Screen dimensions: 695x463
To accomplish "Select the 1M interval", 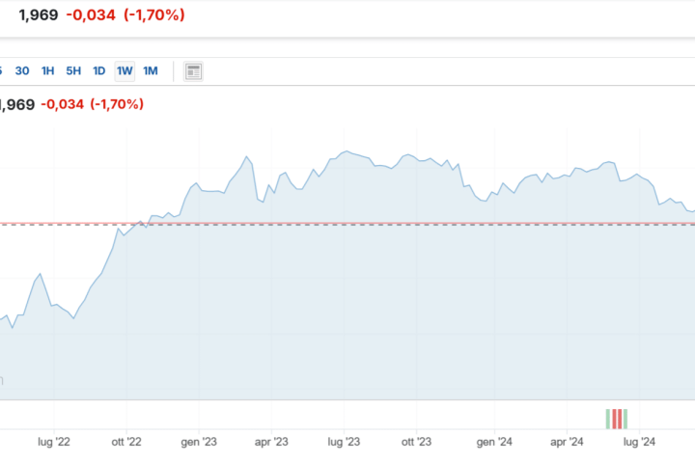I will pyautogui.click(x=150, y=71).
